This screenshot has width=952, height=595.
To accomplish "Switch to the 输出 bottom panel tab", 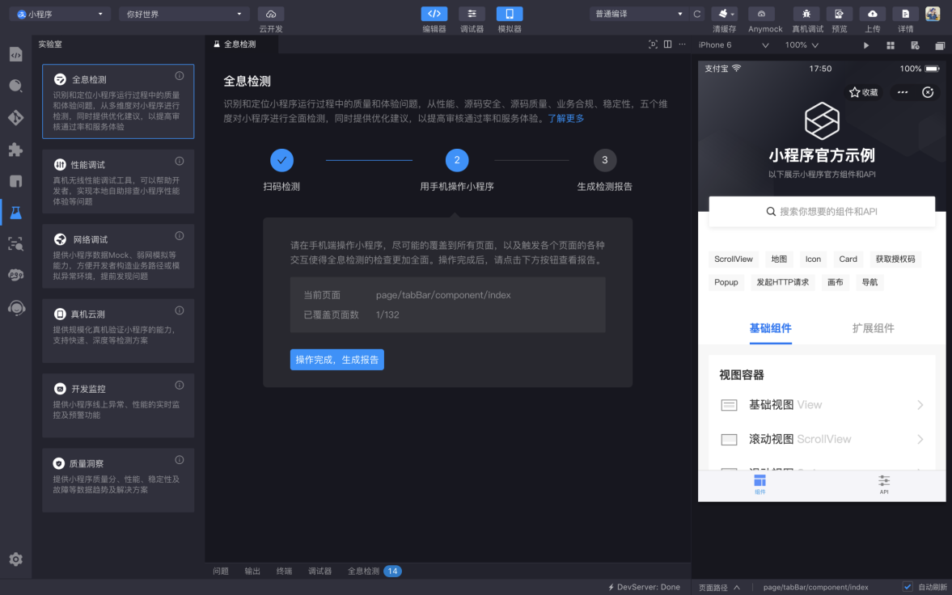I will 252,571.
